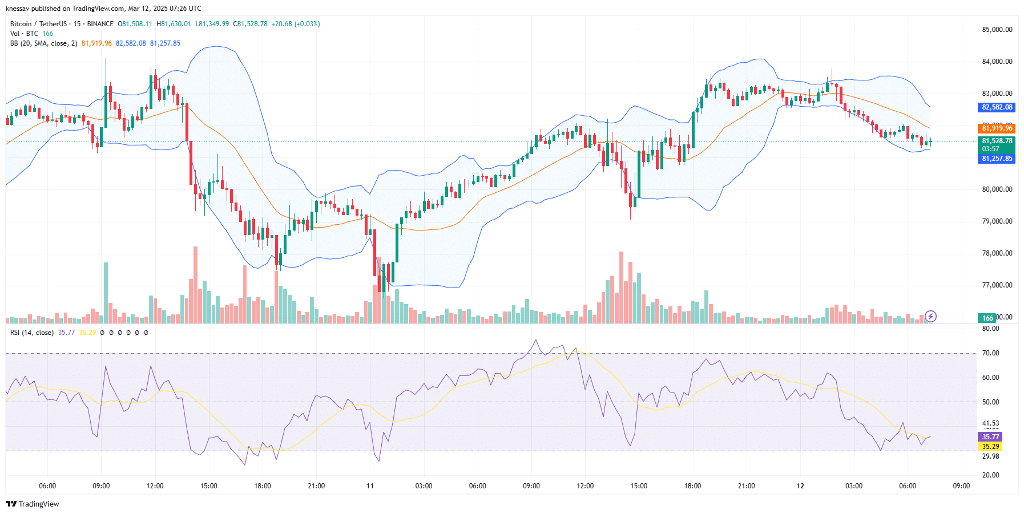Click the yellow 35.29 RSI MA tag

tap(990, 447)
